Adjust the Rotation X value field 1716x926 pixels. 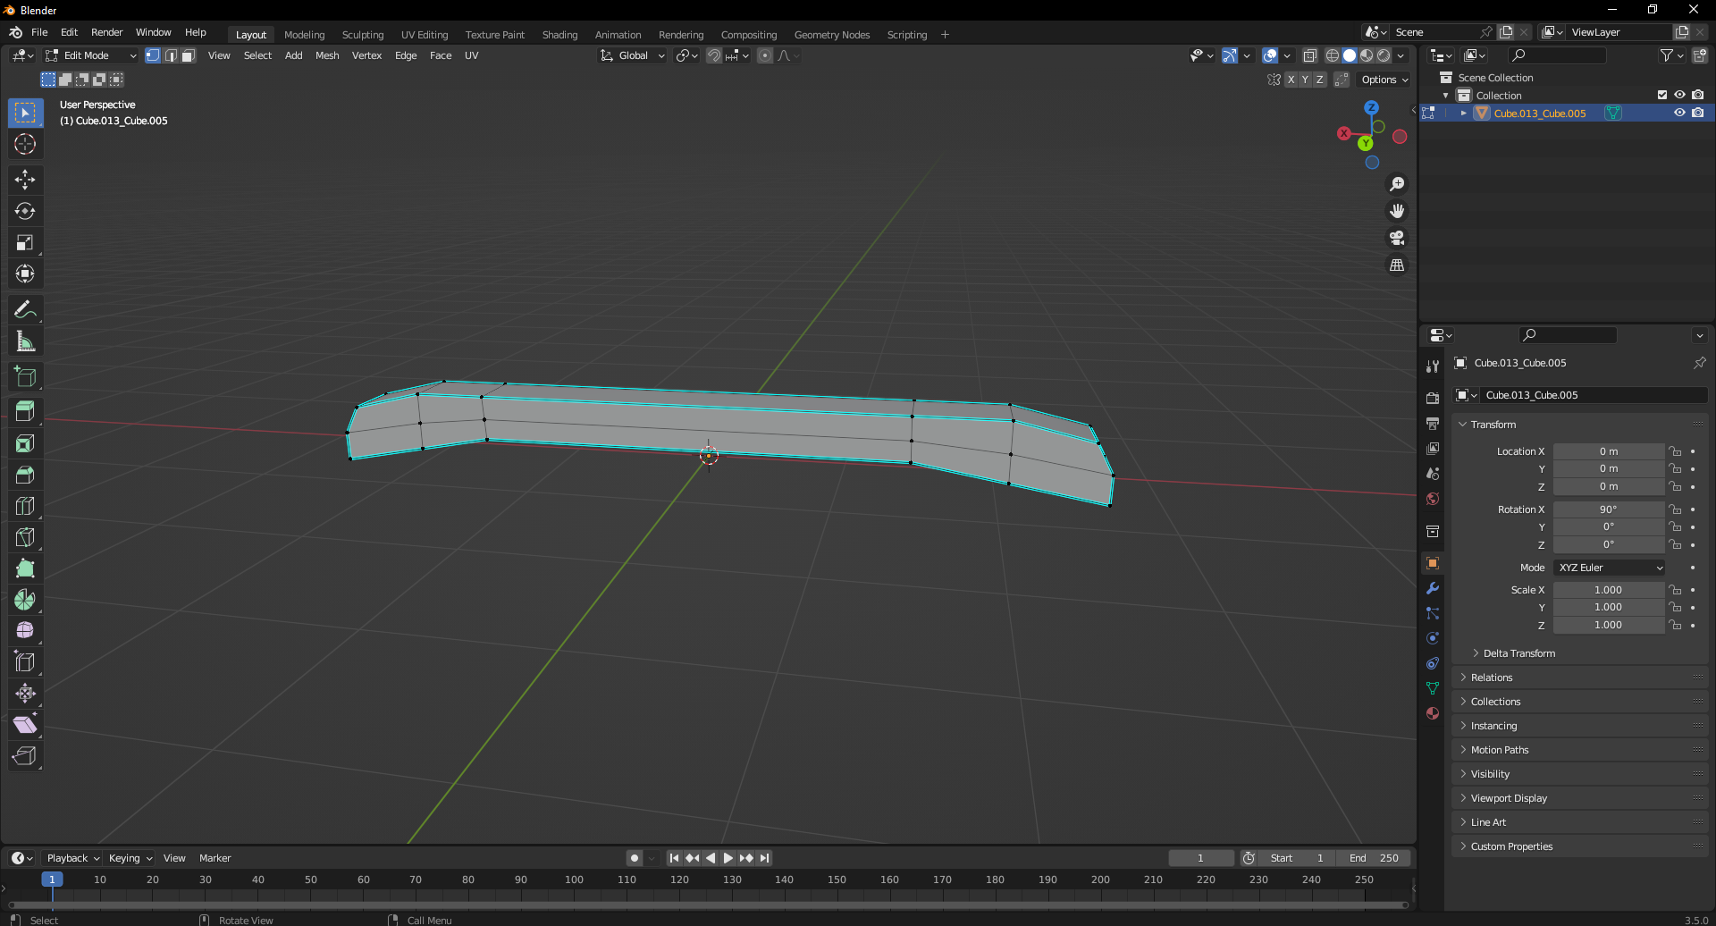1609,509
